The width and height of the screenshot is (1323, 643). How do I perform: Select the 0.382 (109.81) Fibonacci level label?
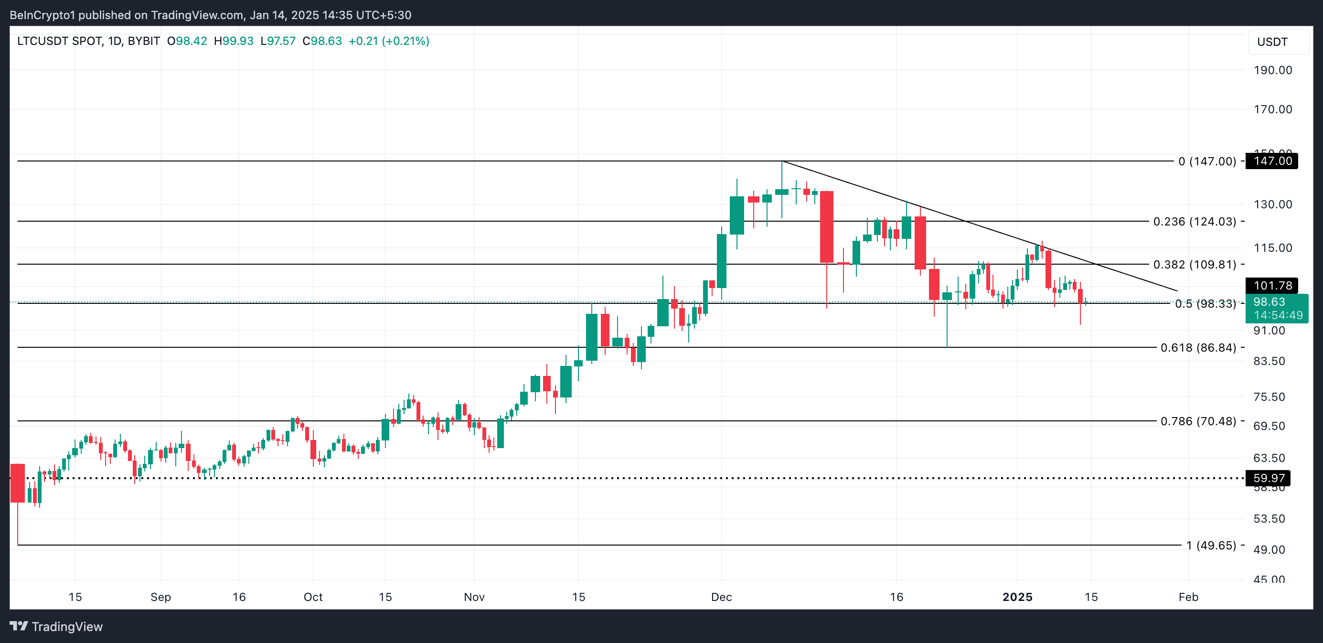tap(1195, 265)
